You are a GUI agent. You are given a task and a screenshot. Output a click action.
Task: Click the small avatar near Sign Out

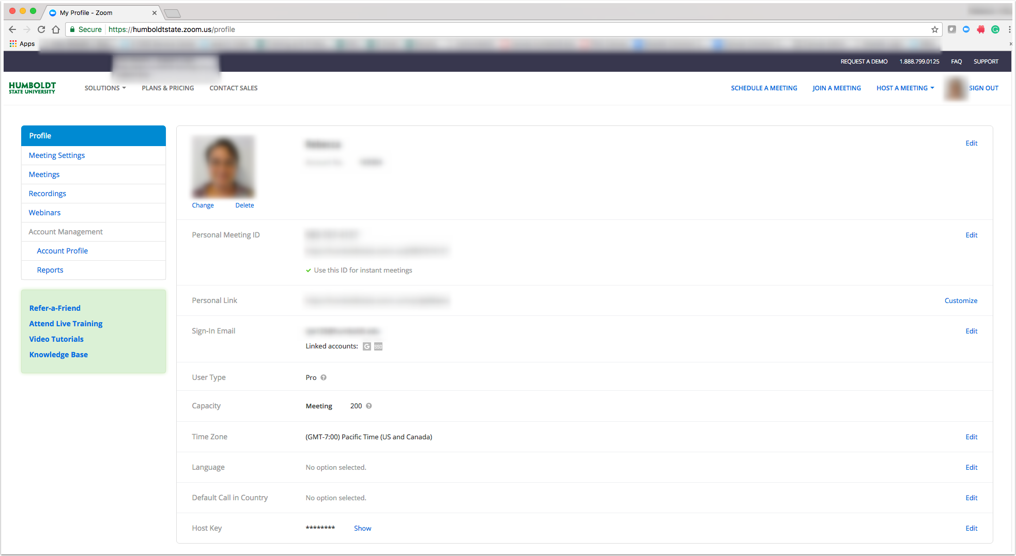pyautogui.click(x=956, y=88)
